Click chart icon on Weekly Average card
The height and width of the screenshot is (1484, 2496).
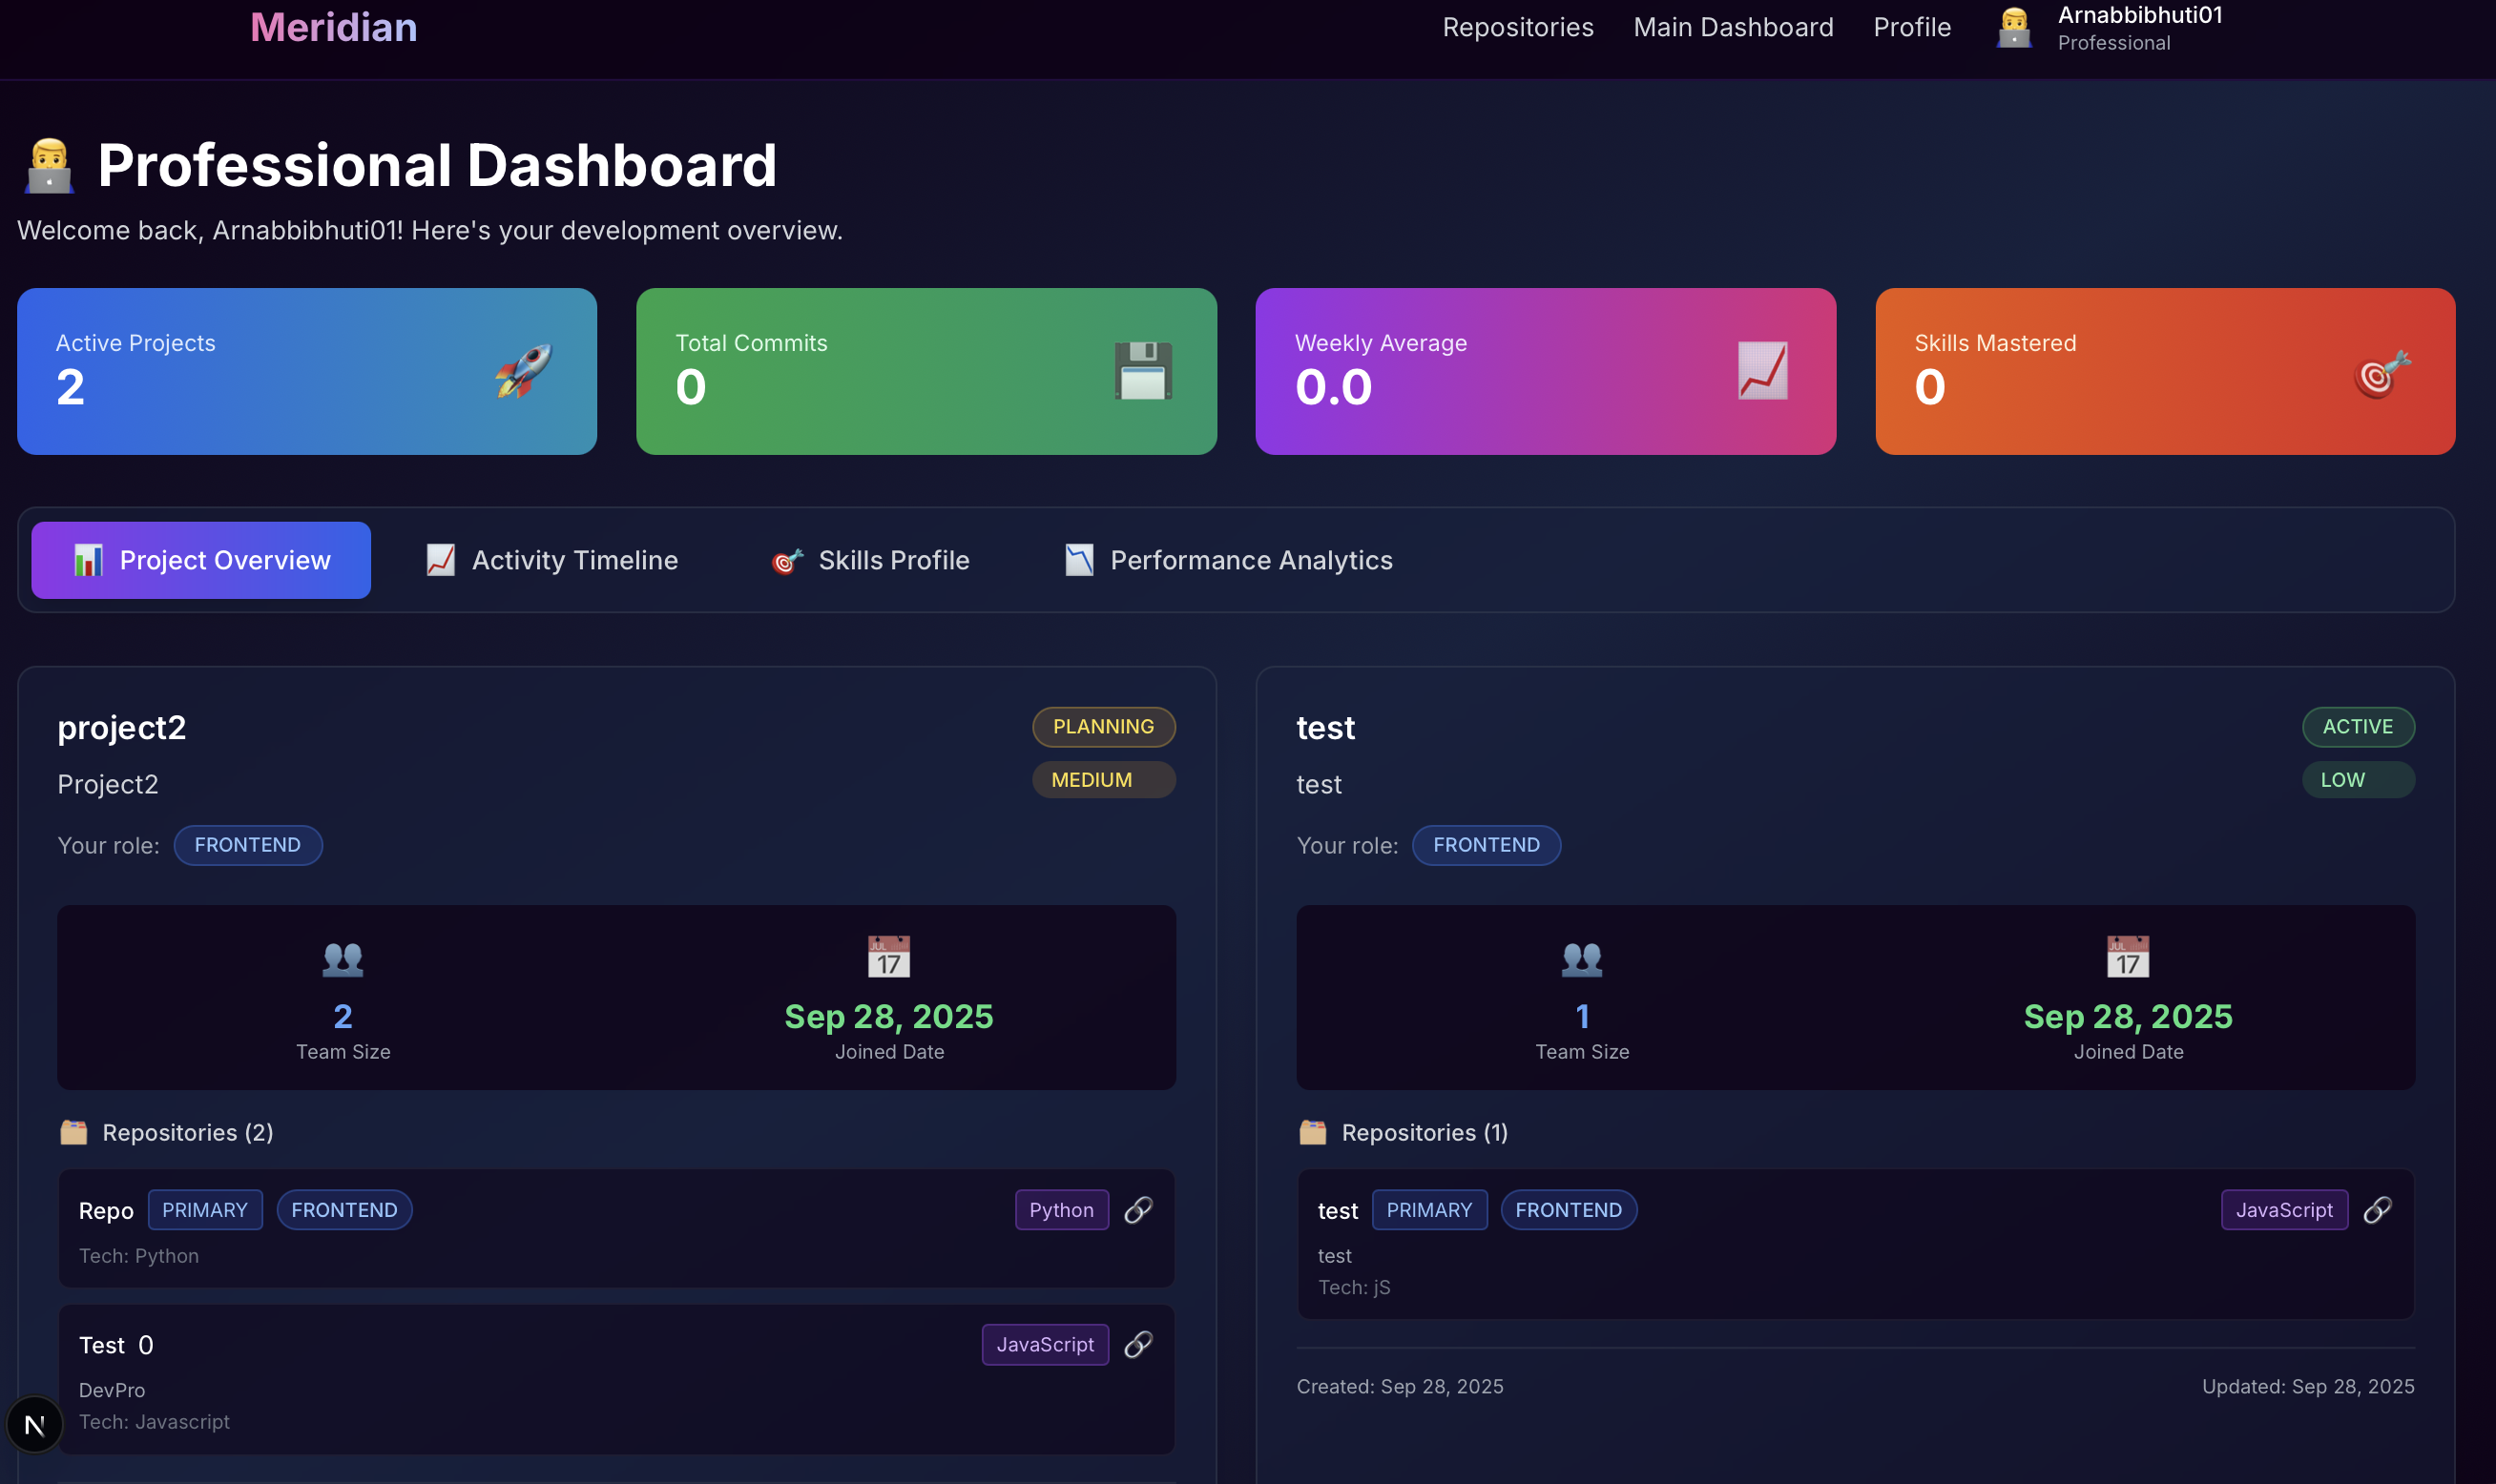pos(1761,371)
